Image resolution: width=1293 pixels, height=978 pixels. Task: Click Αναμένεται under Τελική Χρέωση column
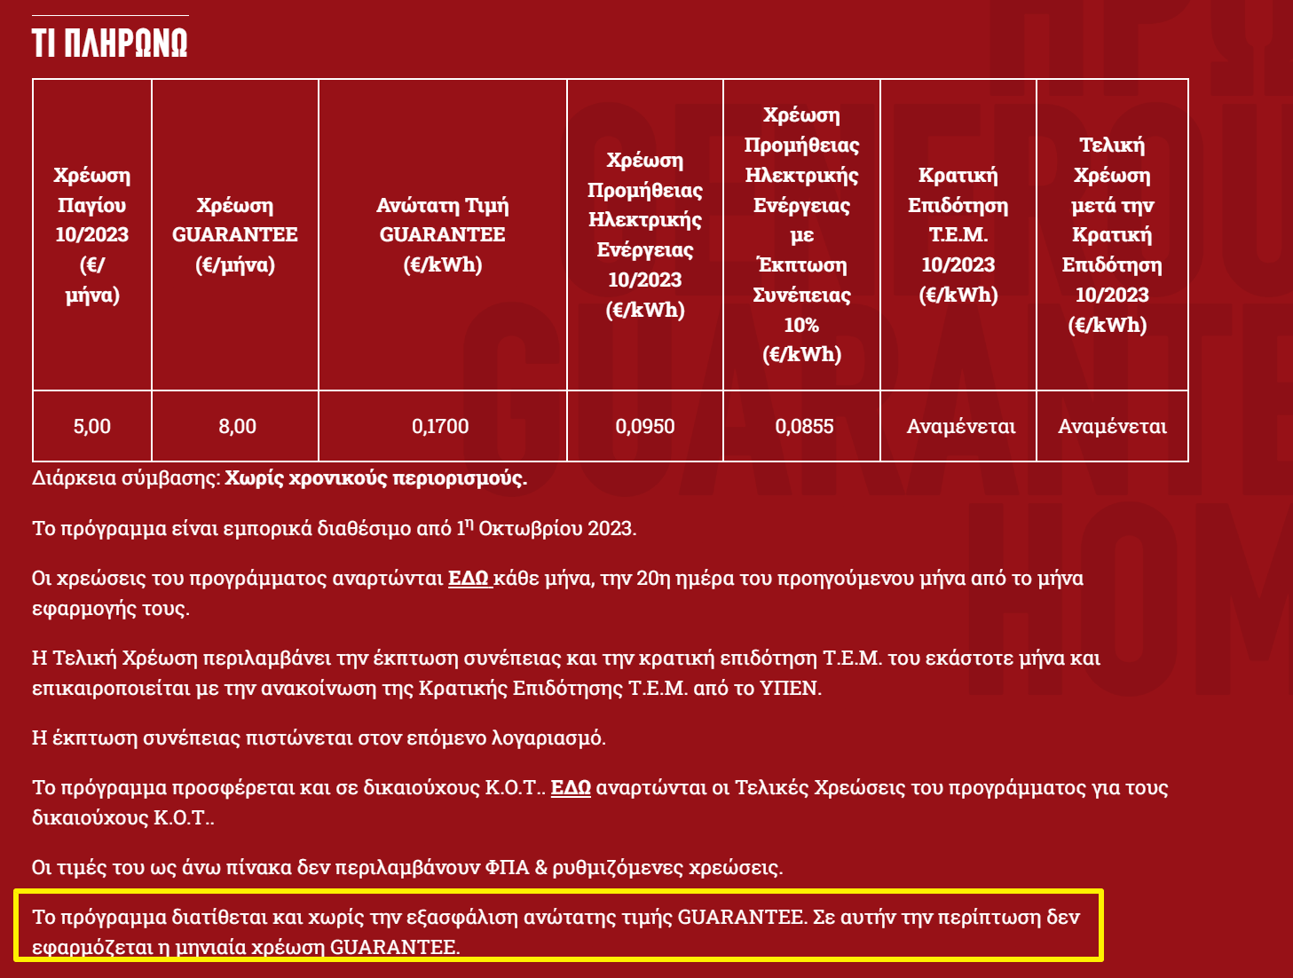1113,427
